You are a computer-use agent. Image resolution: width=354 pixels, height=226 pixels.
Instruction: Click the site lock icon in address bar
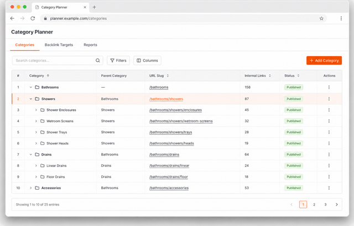pos(45,18)
